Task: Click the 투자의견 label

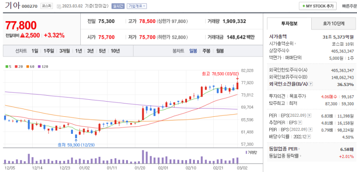Action: click(277, 97)
